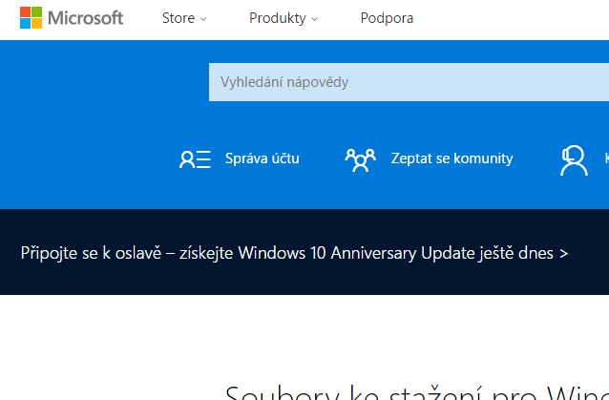Click the Soubory ke stažení heading
This screenshot has height=400, width=609.
[x=416, y=393]
